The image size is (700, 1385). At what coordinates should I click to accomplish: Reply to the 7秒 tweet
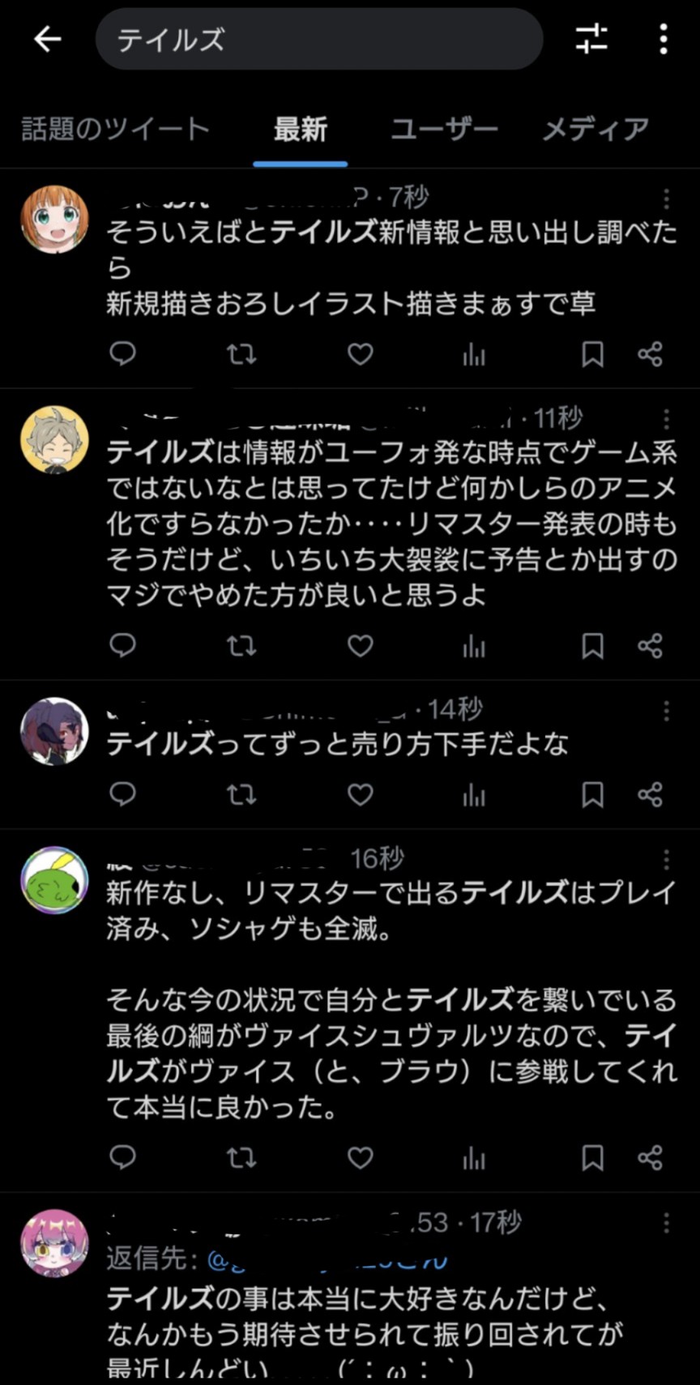coord(122,354)
